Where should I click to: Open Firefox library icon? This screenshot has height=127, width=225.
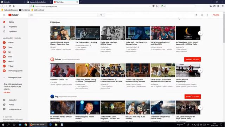211,6
